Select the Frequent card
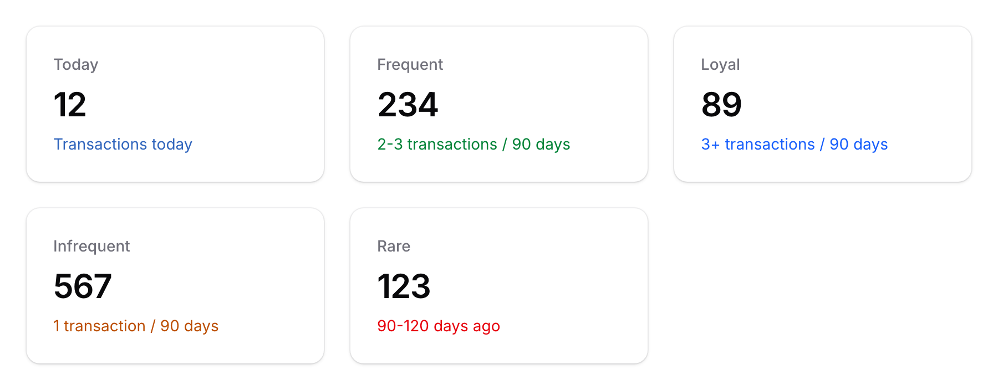 [x=499, y=104]
